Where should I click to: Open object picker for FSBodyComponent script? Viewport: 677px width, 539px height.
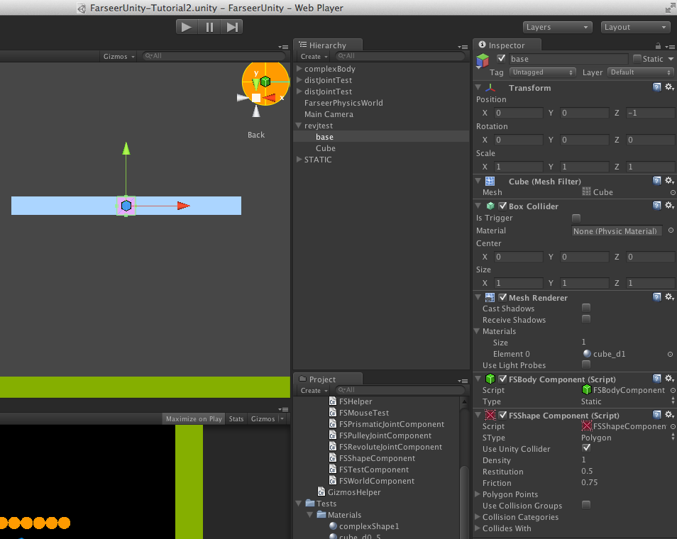point(673,390)
